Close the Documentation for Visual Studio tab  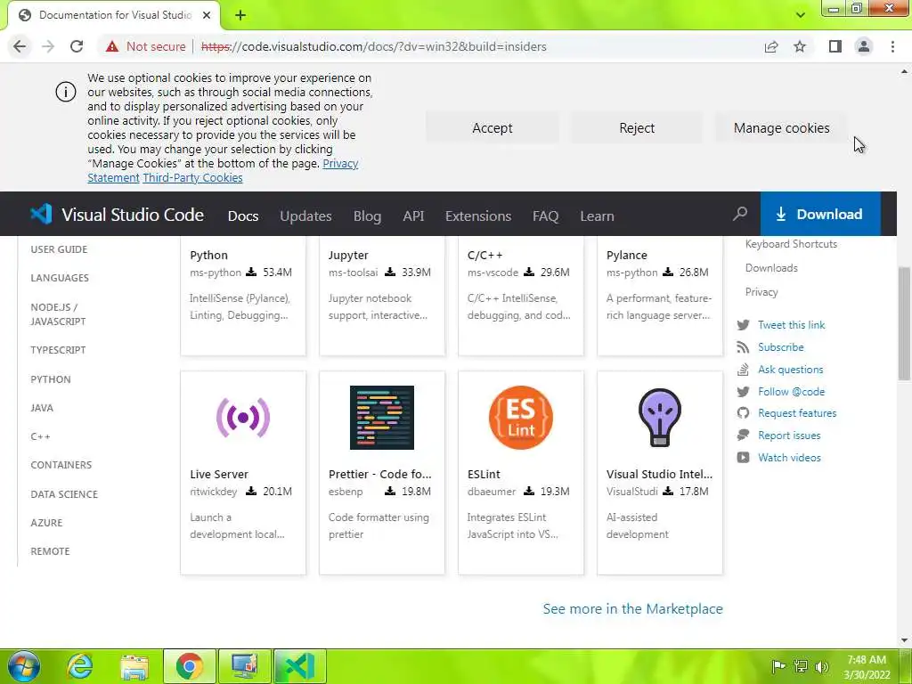pyautogui.click(x=207, y=15)
